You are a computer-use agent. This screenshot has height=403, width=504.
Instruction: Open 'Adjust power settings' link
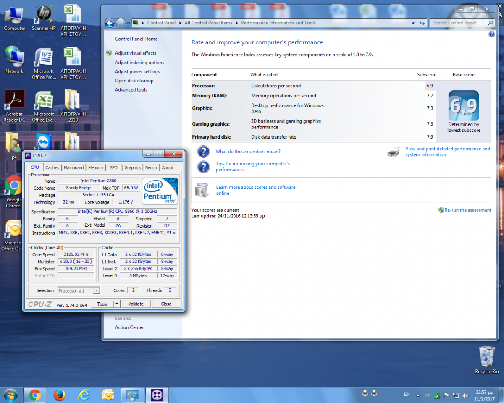coord(137,72)
